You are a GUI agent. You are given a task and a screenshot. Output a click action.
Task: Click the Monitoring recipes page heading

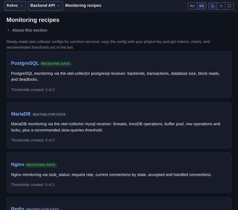coord(33,20)
